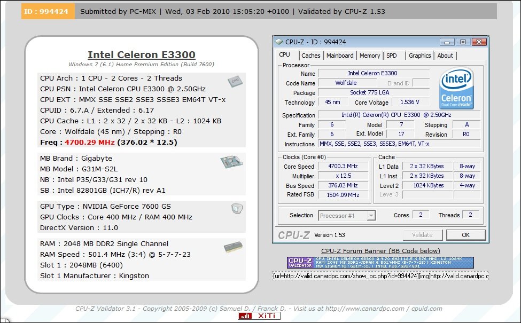
Task: Click the Cores value field
Action: click(x=421, y=215)
